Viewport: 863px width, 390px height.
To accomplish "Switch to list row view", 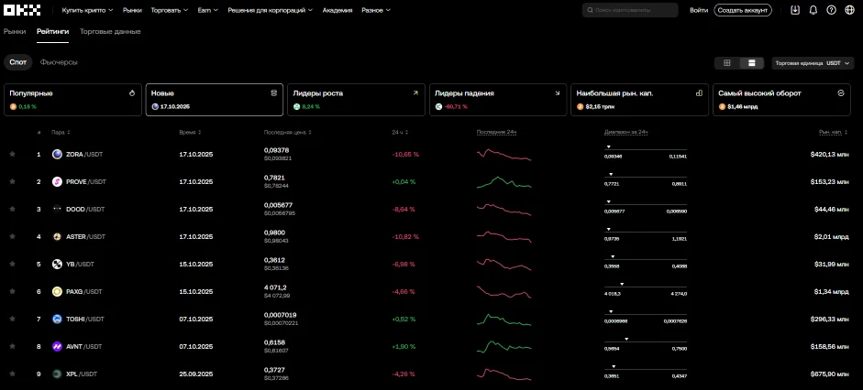I will pyautogui.click(x=751, y=63).
